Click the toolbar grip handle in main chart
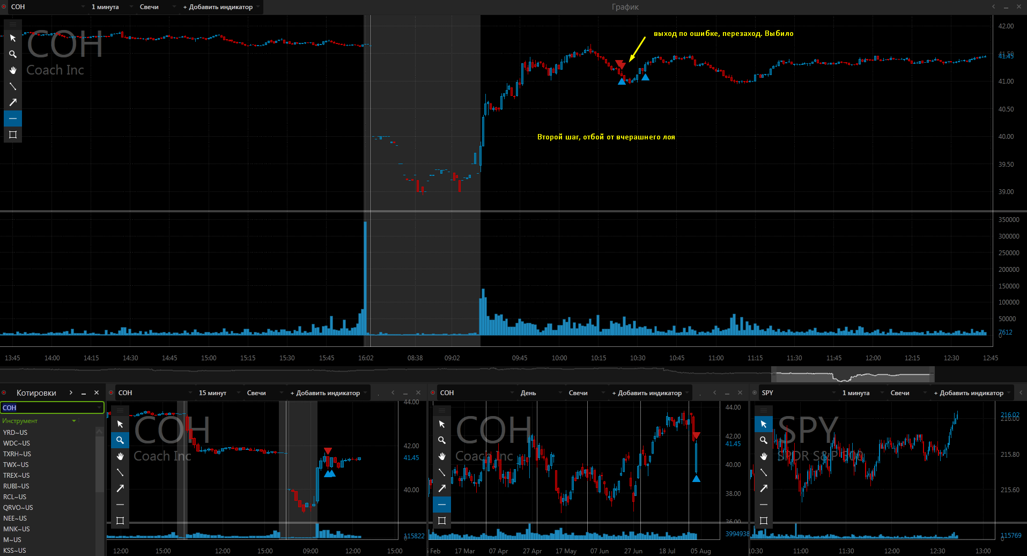 pos(13,24)
